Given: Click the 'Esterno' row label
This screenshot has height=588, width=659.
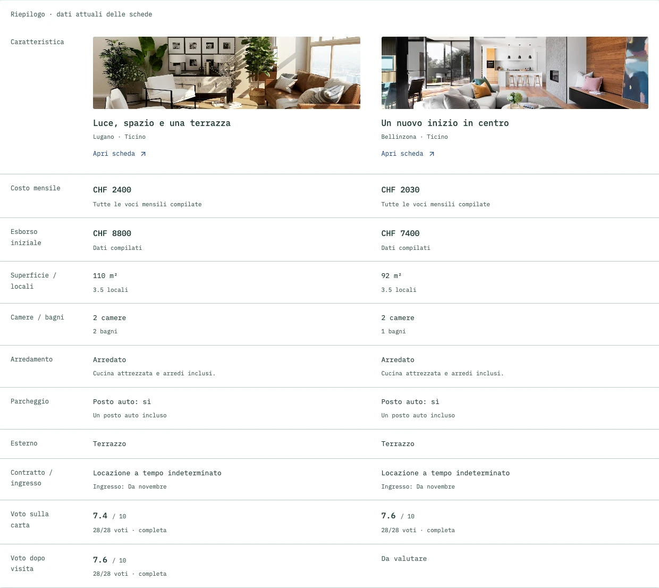Looking at the screenshot, I should 24,443.
